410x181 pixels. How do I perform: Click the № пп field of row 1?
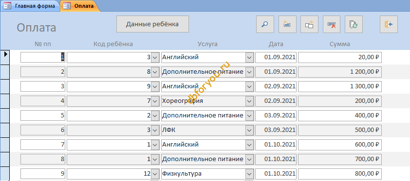(43, 57)
